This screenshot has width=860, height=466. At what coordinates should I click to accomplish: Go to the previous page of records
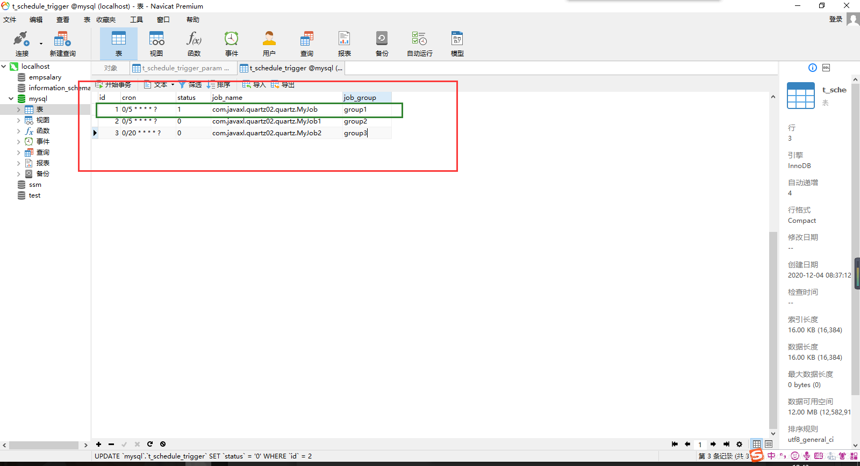coord(687,444)
